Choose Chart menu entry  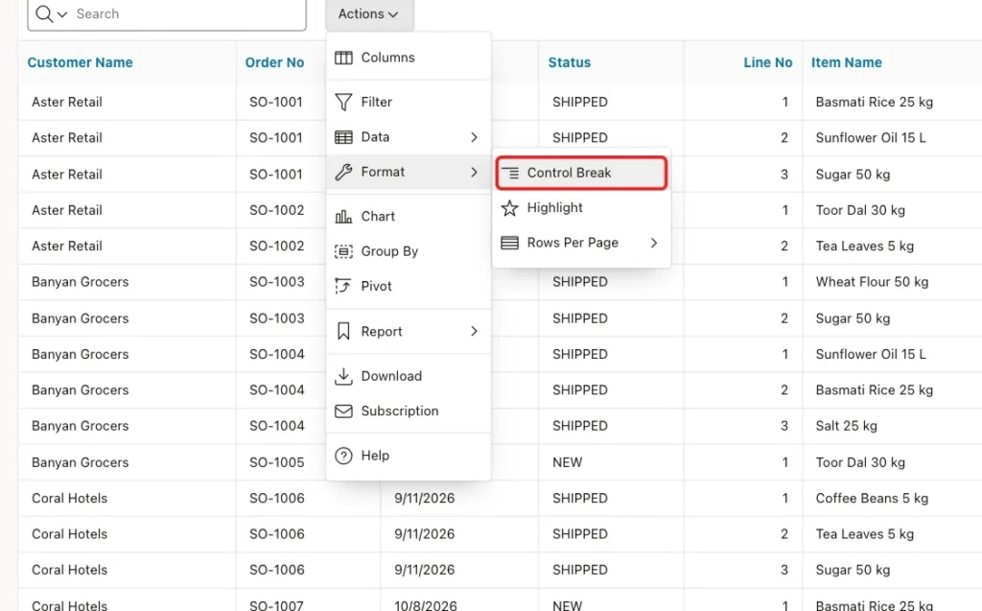coord(409,216)
